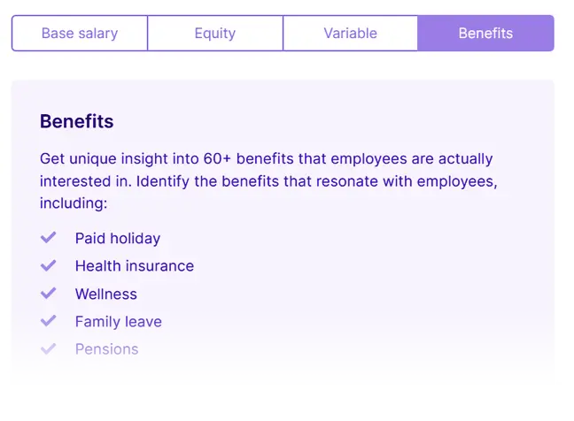Screen dimensions: 574x421
Task: Click the Paid holiday list item text
Action: (118, 239)
